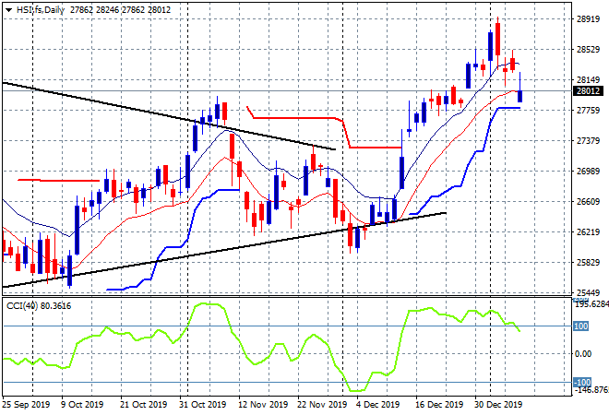Click the 25449 price axis label
The image size is (609, 415).
pos(588,292)
